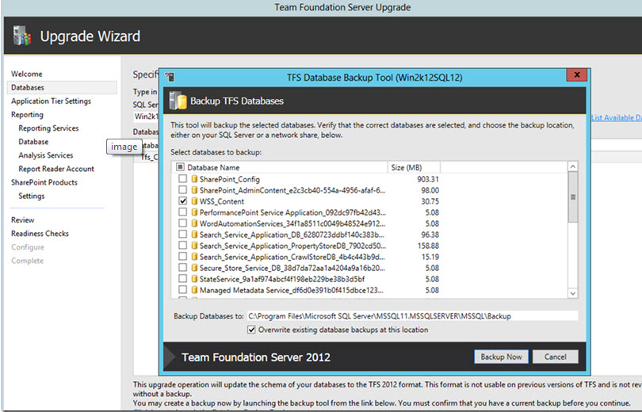
Task: Open the Readiness Checks step
Action: (40, 233)
